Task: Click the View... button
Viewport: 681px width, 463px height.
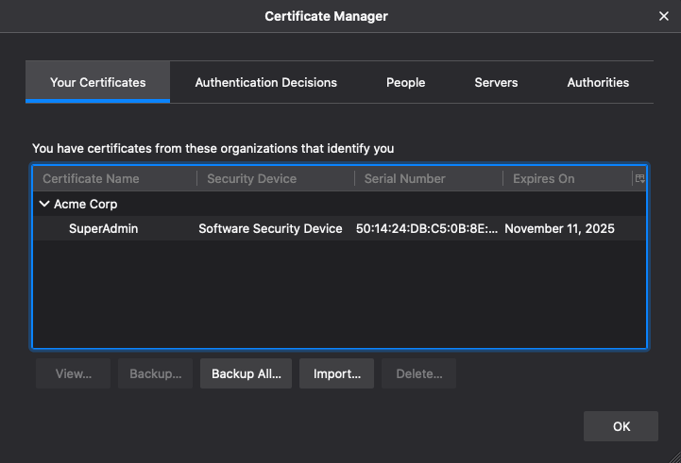Action: point(74,373)
